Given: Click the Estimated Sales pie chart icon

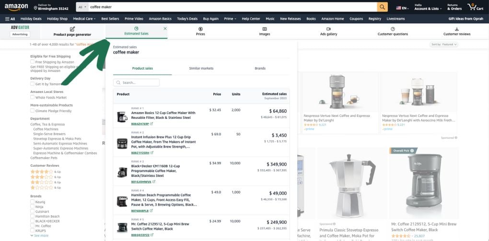Looking at the screenshot, I should [136, 28].
